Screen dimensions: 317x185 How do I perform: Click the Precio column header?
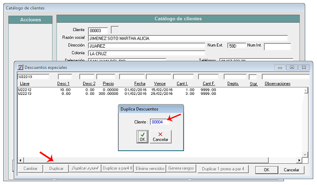point(108,84)
